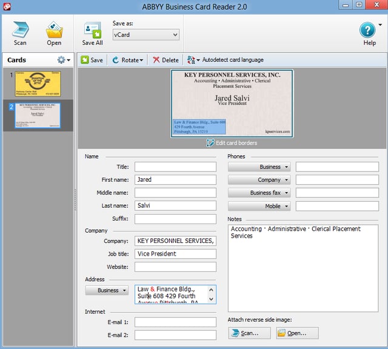
Task: Open Autodetect card language menu
Action: coord(225,60)
